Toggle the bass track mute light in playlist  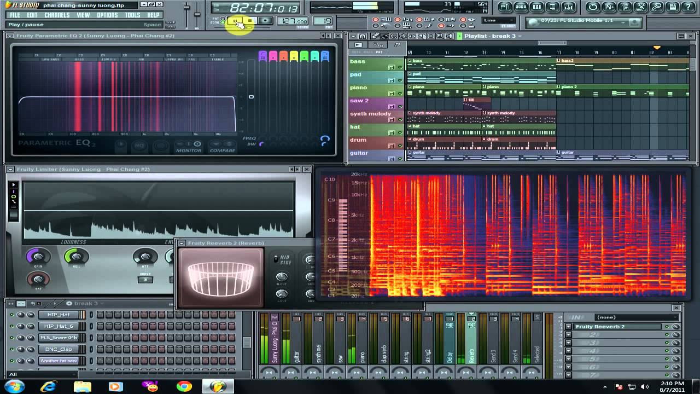point(400,67)
